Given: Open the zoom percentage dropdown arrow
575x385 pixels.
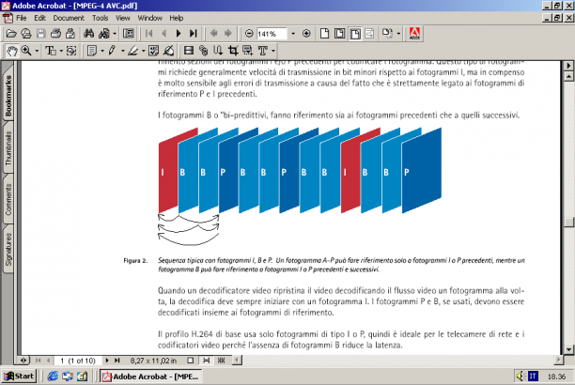Looking at the screenshot, I should point(293,34).
